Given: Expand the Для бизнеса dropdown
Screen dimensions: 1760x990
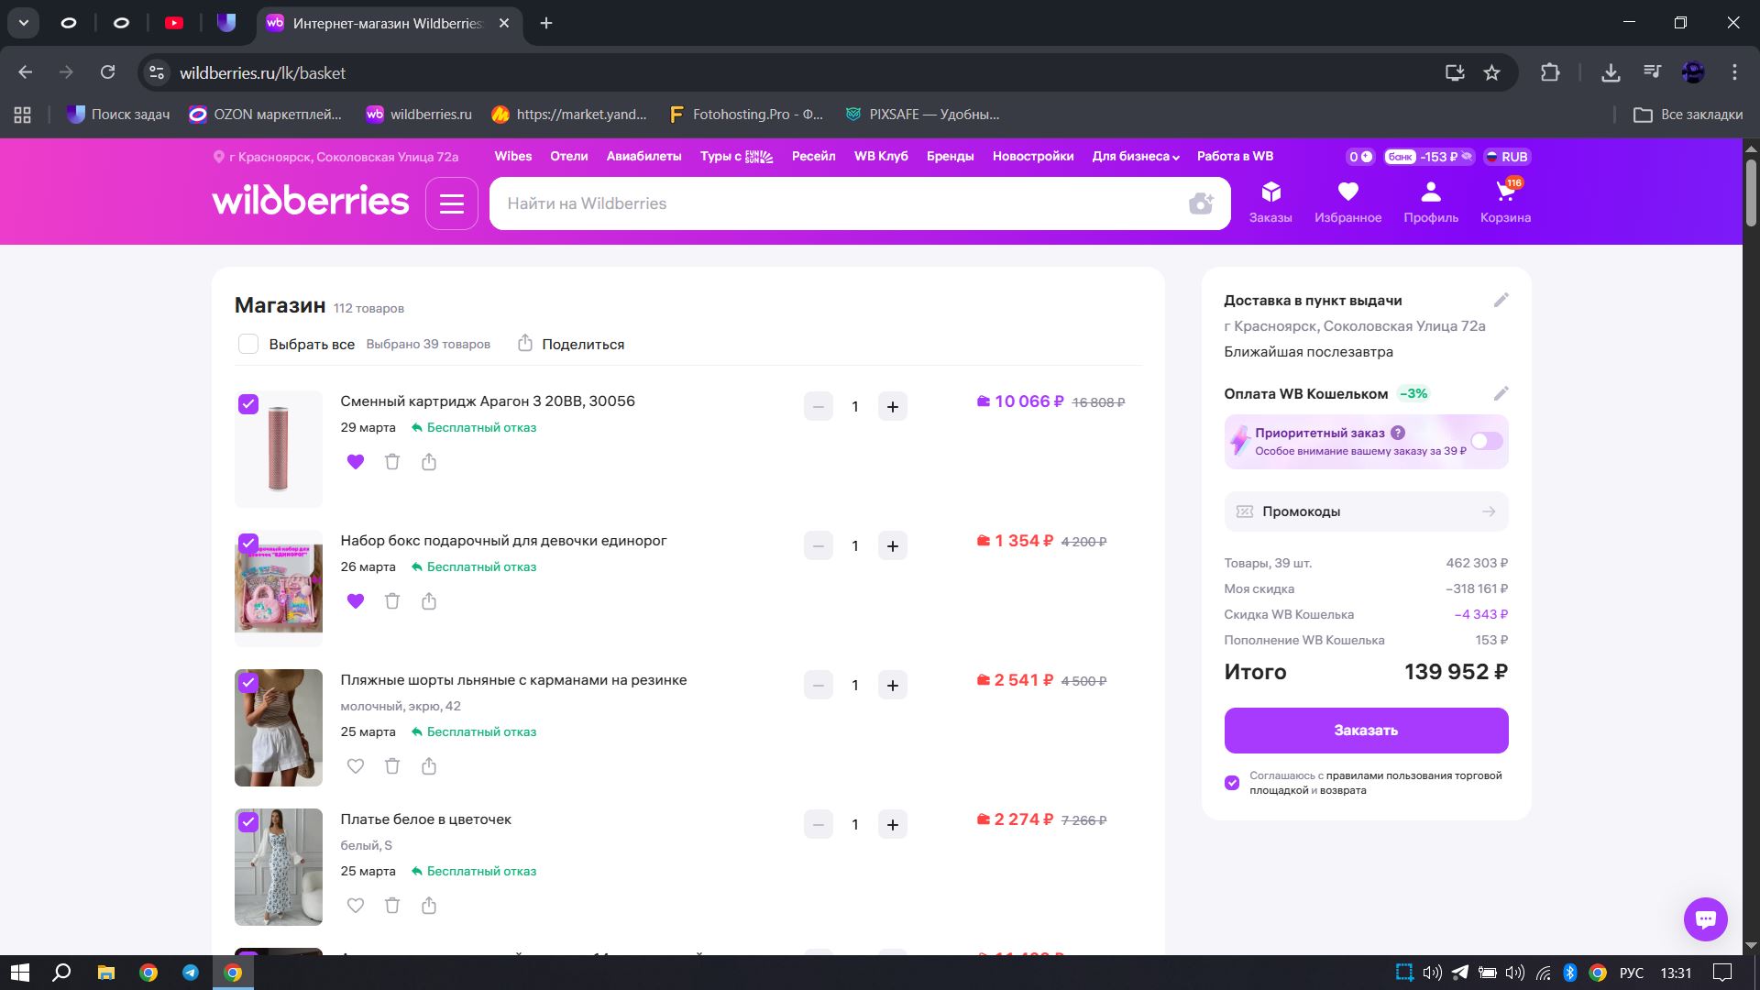Looking at the screenshot, I should (x=1135, y=157).
